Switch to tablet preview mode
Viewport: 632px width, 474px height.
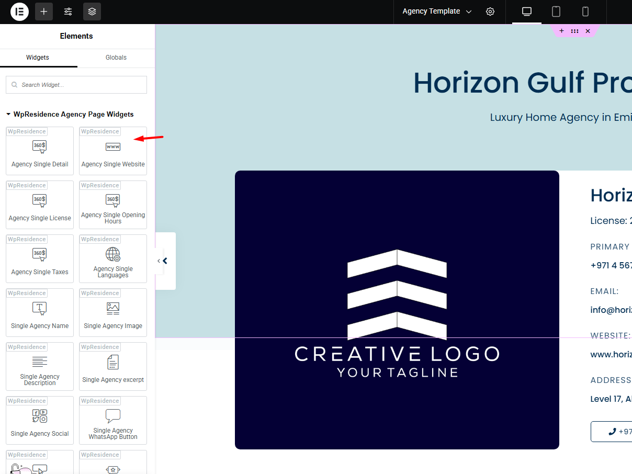pyautogui.click(x=556, y=12)
